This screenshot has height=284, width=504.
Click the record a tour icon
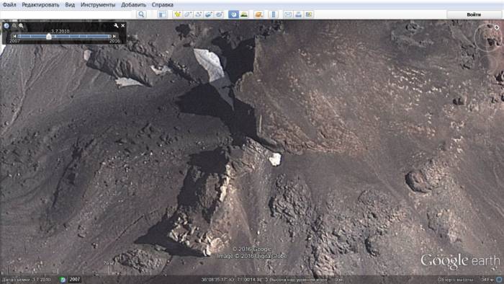point(219,14)
